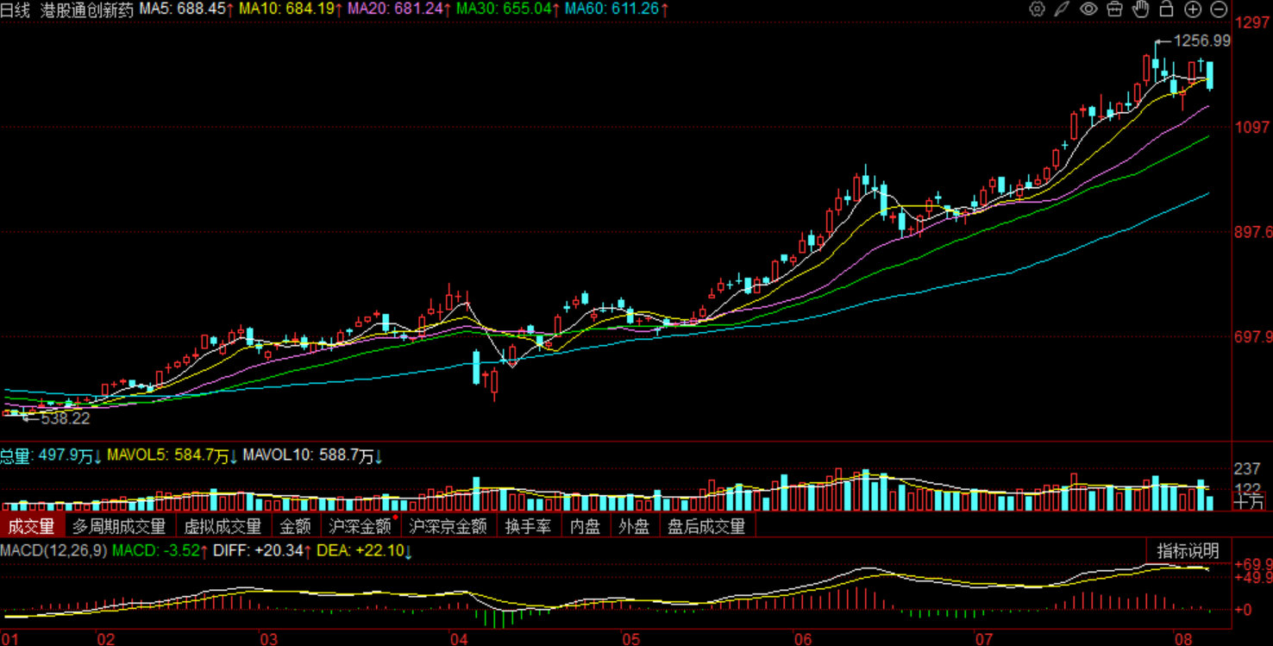Viewport: 1273px width, 646px height.
Task: Open the 沪深京金额 tab
Action: (448, 525)
